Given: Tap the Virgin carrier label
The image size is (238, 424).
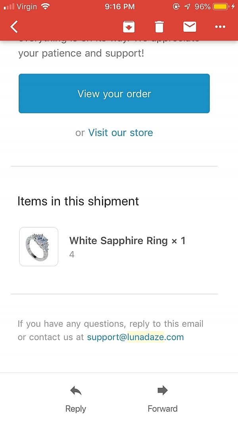Looking at the screenshot, I should 27,7.
